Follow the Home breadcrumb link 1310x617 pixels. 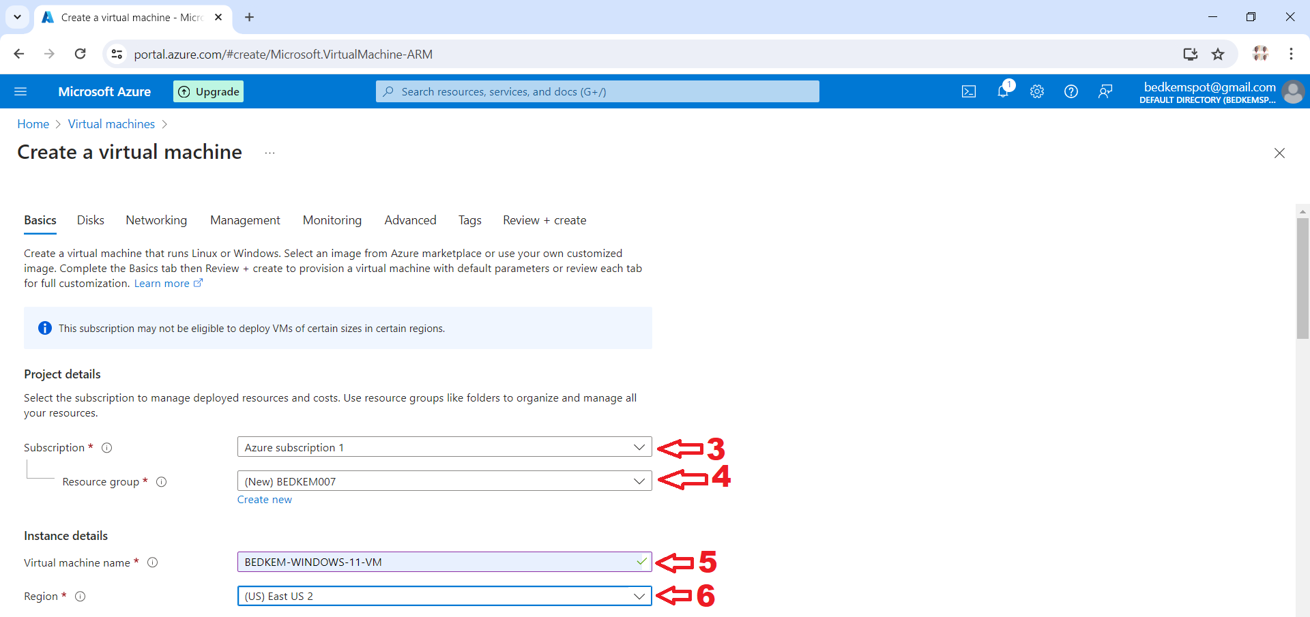click(x=33, y=124)
